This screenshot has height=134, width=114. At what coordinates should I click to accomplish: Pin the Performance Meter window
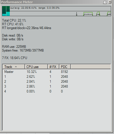click(105, 2)
